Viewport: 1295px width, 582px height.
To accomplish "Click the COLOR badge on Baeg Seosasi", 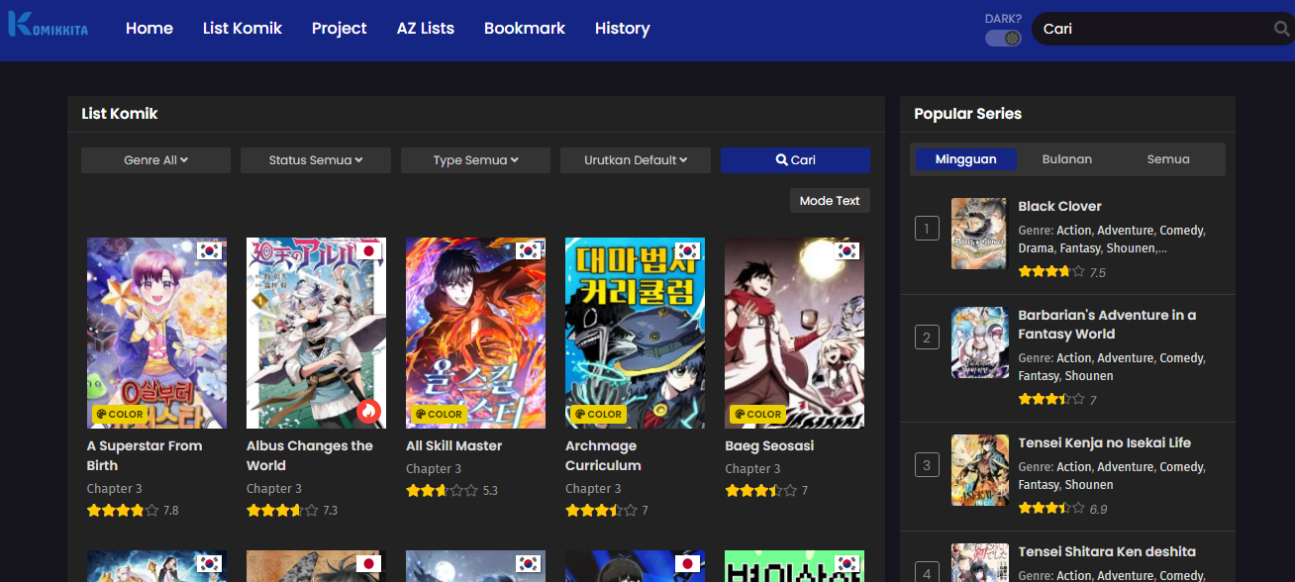I will [757, 414].
